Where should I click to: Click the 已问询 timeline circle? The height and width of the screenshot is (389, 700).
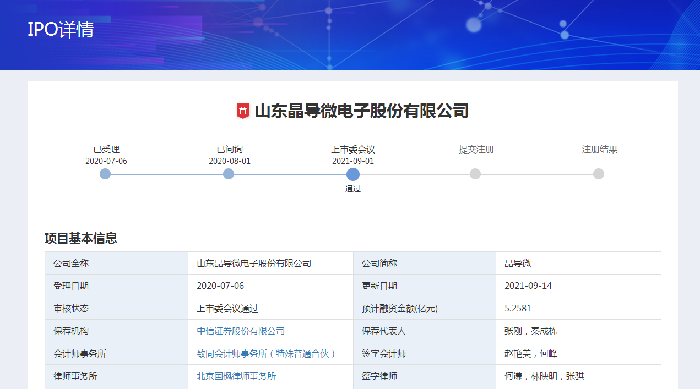tap(229, 174)
